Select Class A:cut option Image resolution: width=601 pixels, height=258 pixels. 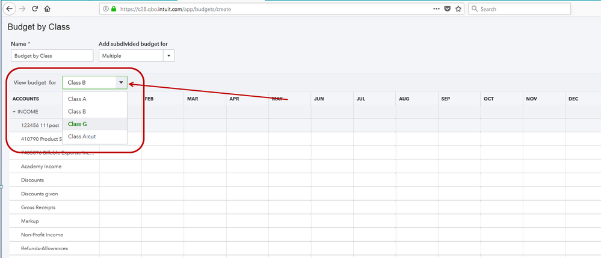94,137
